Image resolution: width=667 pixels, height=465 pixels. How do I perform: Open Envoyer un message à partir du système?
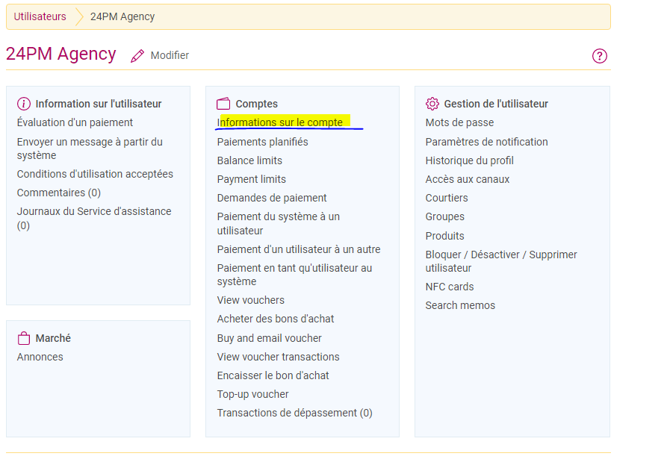[90, 149]
